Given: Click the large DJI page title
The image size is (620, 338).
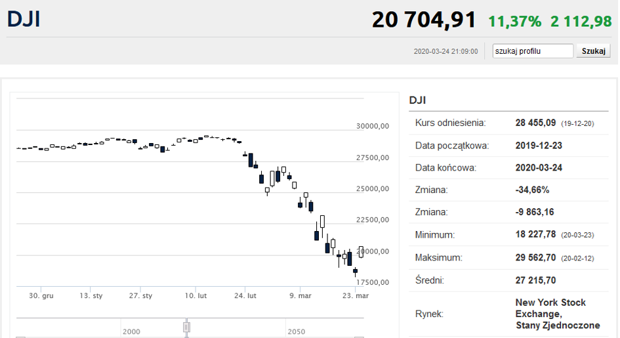Looking at the screenshot, I should 24,18.
